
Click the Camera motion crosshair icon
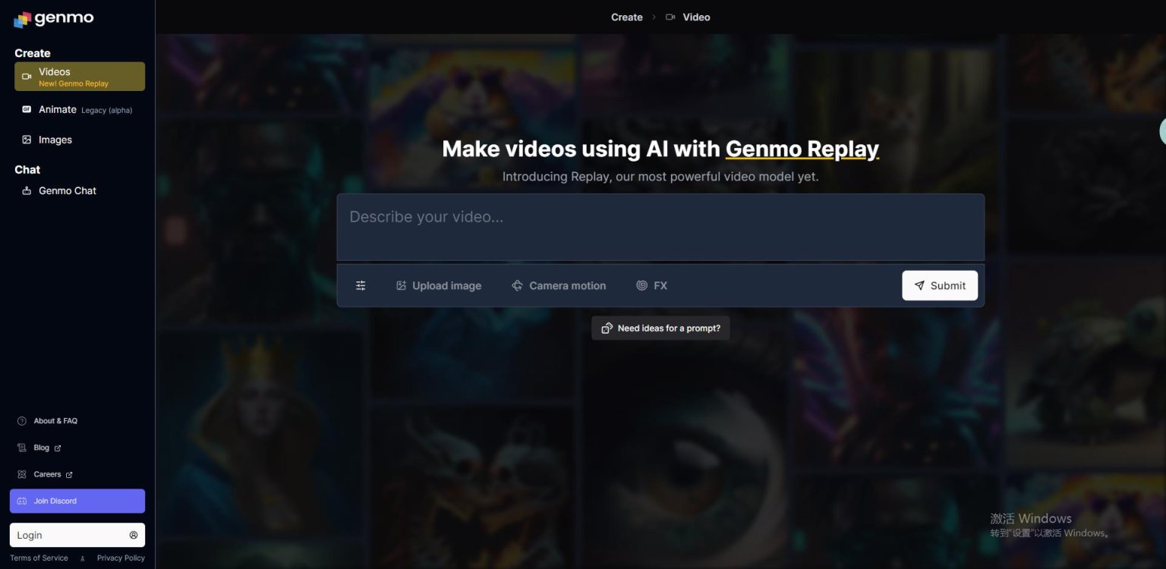517,285
